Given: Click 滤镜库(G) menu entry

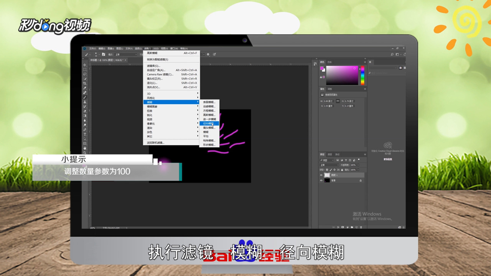Looking at the screenshot, I should pos(171,66).
